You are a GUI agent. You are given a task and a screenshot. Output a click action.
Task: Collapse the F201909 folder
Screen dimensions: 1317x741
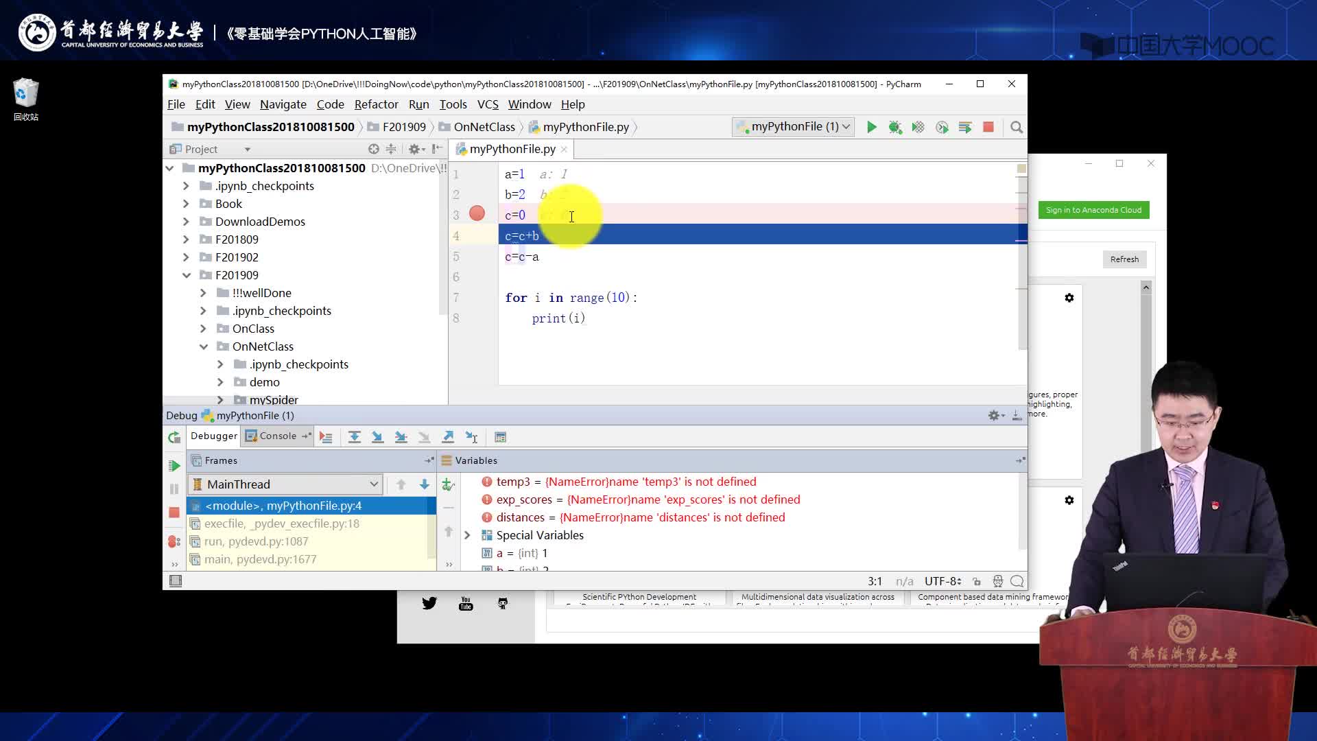(186, 275)
